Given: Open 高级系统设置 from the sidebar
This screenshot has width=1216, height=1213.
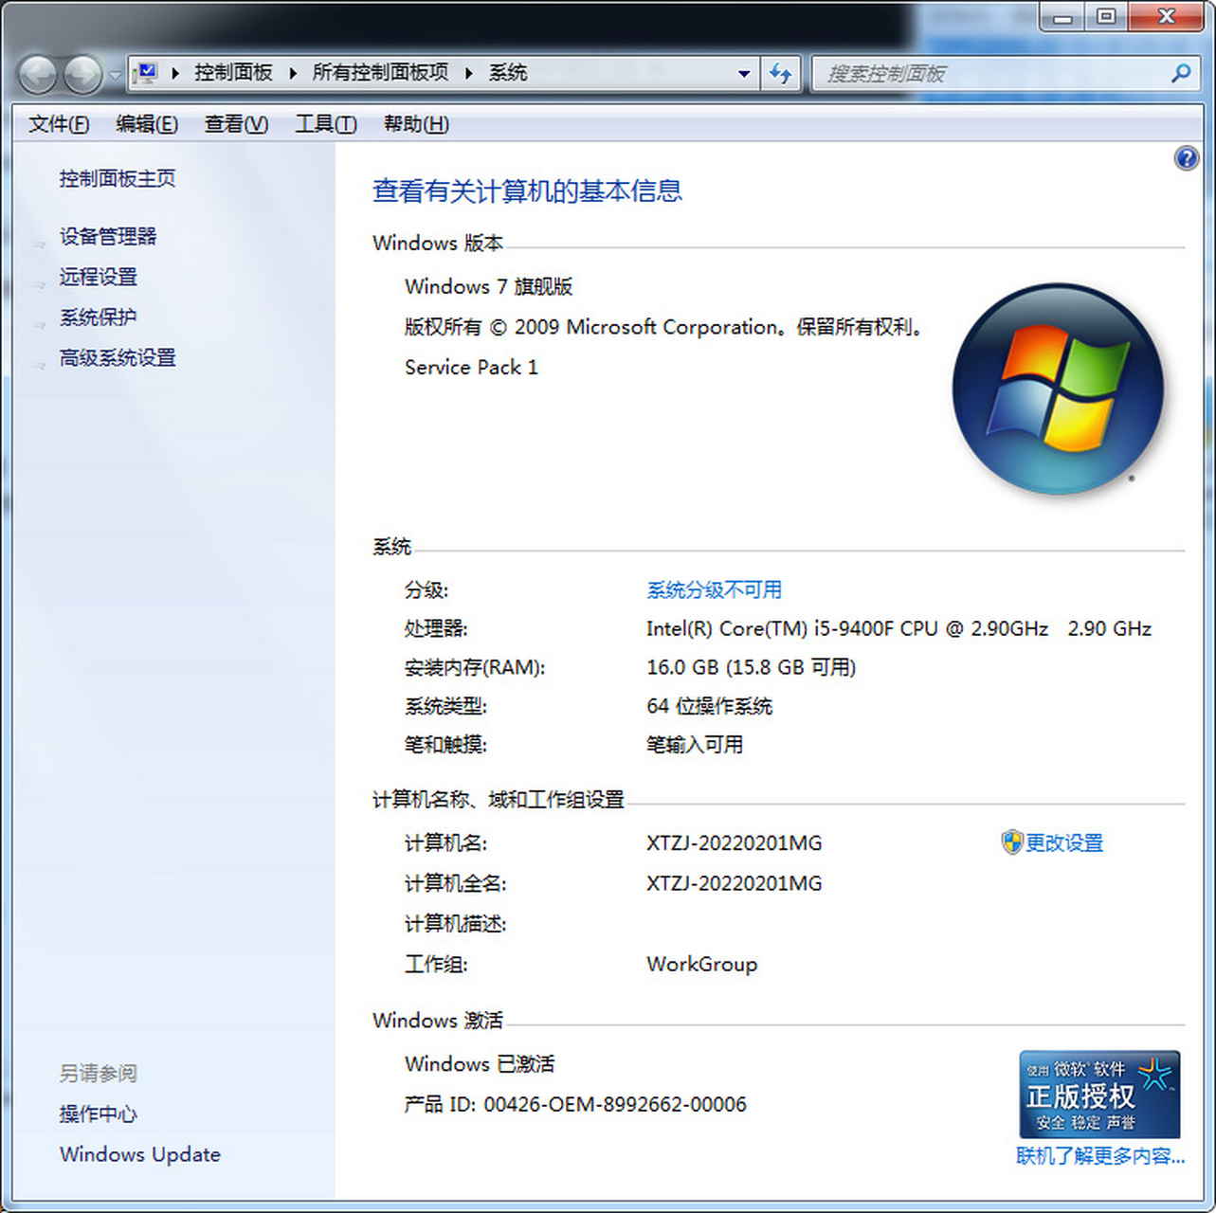Looking at the screenshot, I should [118, 358].
